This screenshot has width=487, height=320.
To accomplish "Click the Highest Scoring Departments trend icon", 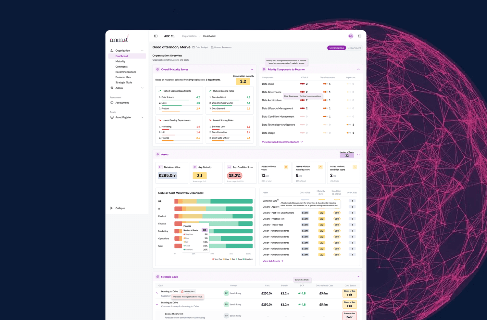I will [x=160, y=91].
